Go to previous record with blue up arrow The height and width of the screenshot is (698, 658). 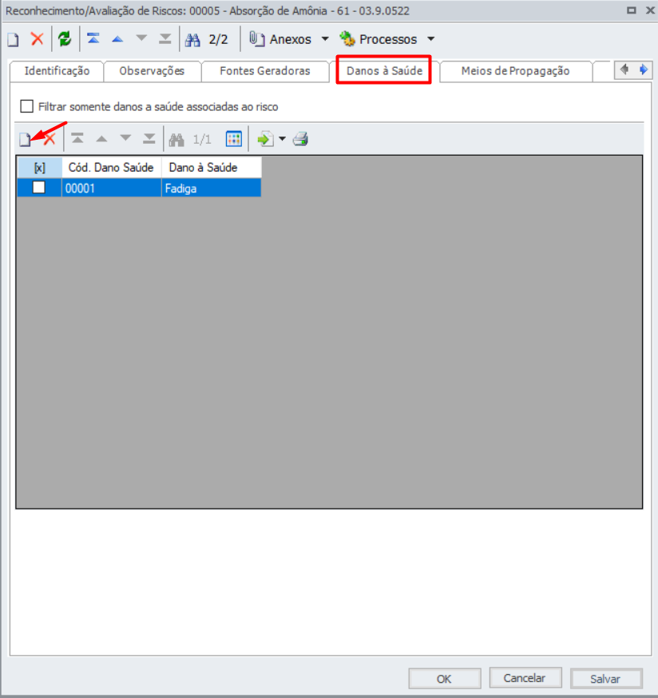tap(117, 39)
